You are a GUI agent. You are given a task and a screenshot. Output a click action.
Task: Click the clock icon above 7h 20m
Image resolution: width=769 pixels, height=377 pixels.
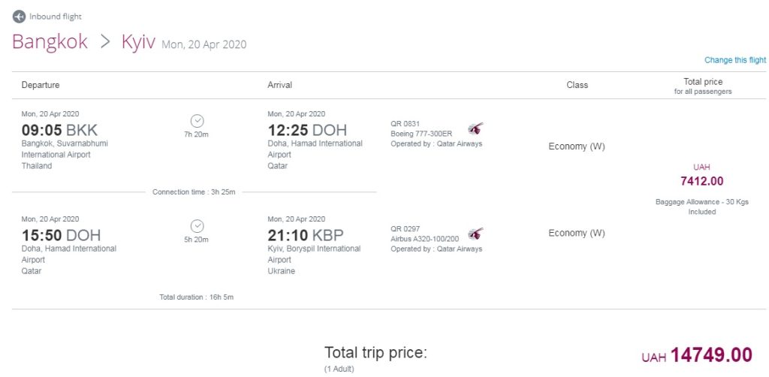197,120
